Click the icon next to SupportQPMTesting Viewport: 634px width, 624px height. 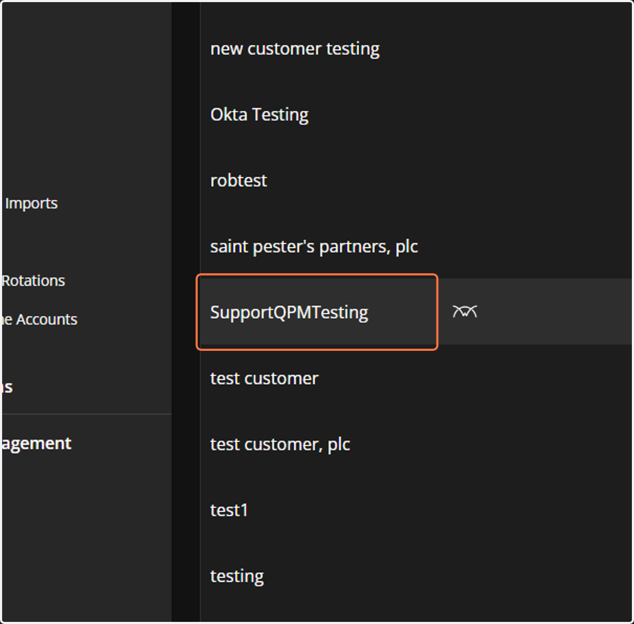pyautogui.click(x=464, y=312)
